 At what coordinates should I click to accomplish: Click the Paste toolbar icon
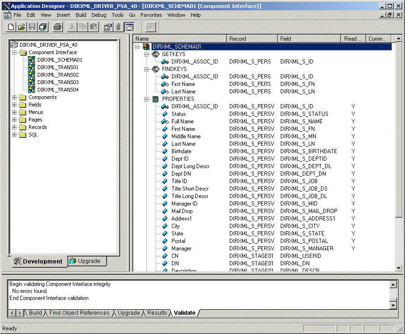[93, 27]
